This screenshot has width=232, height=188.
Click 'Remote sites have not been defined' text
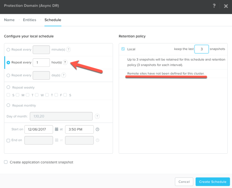pyautogui.click(x=166, y=73)
